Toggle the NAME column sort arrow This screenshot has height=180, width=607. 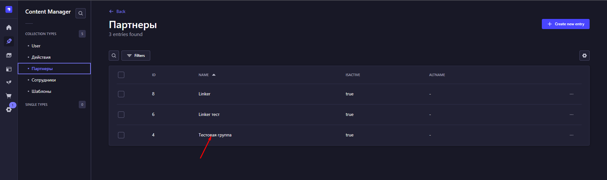(x=214, y=75)
